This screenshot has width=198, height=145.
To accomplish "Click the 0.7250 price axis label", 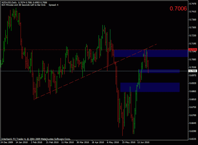I will (x=193, y=35).
